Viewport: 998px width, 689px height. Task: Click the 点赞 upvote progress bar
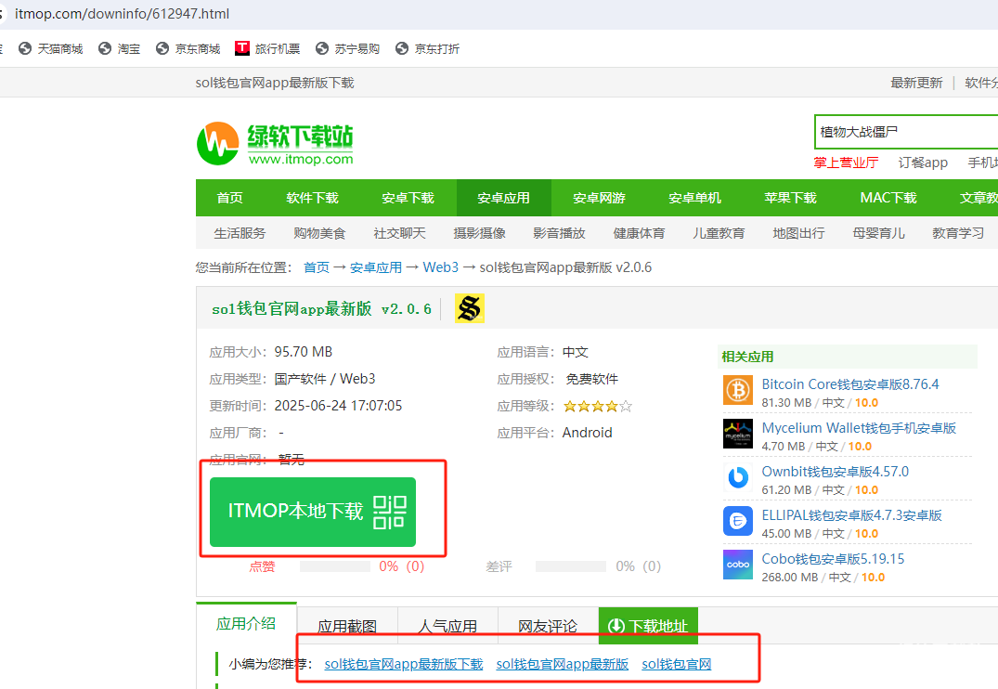[334, 566]
